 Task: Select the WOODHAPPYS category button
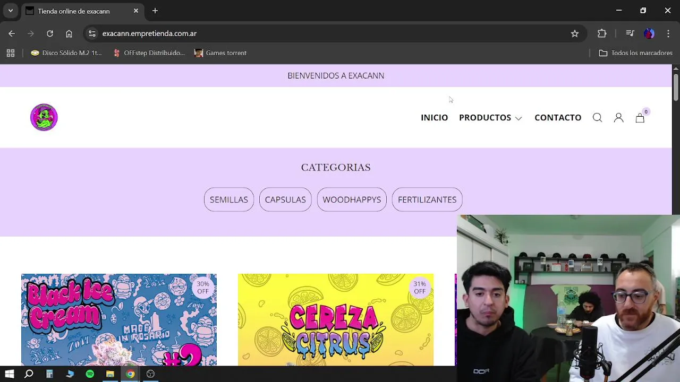click(x=352, y=199)
